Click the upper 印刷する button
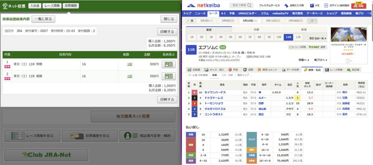The image size is (373, 165). click(x=167, y=32)
